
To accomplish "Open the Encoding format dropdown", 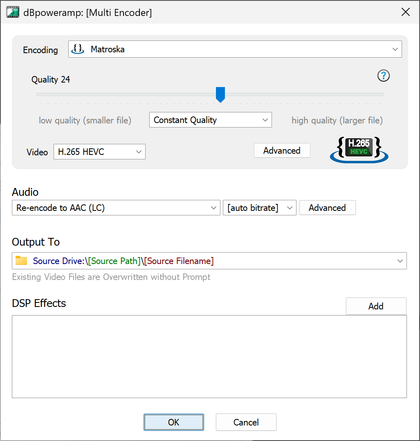I will pyautogui.click(x=395, y=49).
